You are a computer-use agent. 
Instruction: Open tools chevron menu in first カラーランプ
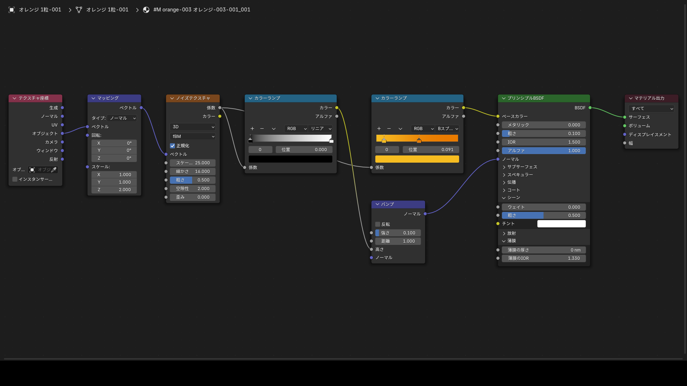click(x=274, y=129)
